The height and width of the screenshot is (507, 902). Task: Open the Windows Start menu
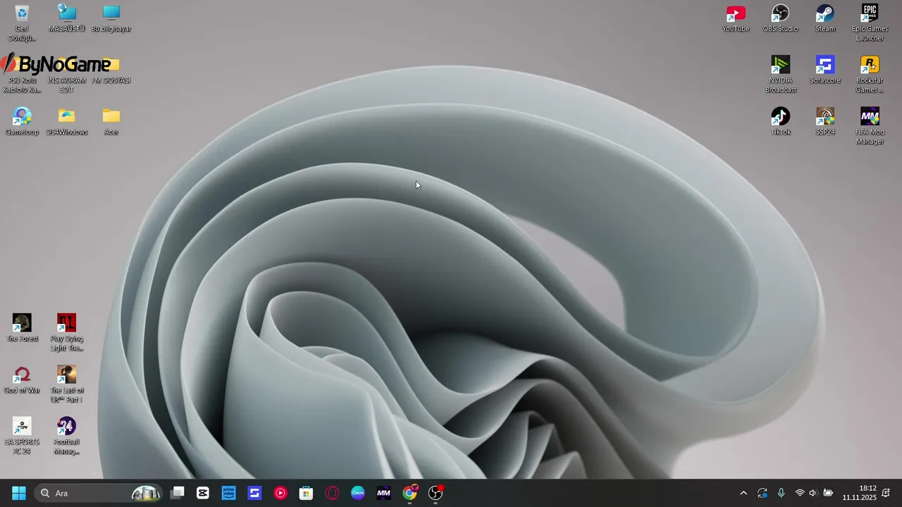[x=19, y=493]
